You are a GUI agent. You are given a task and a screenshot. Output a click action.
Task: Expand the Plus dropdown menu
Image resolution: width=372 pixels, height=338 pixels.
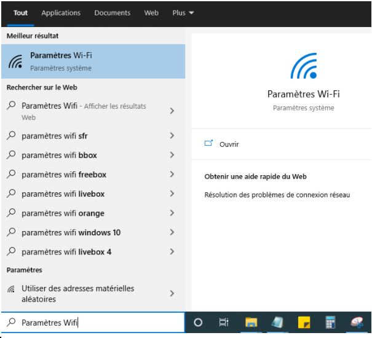[183, 13]
